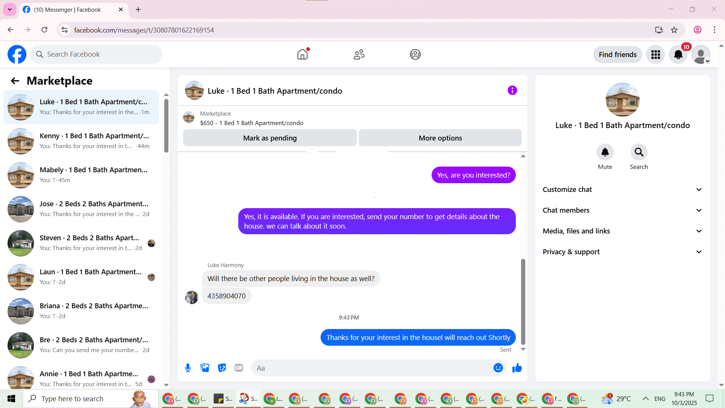Reload the Facebook page
The height and width of the screenshot is (408, 725).
45,30
